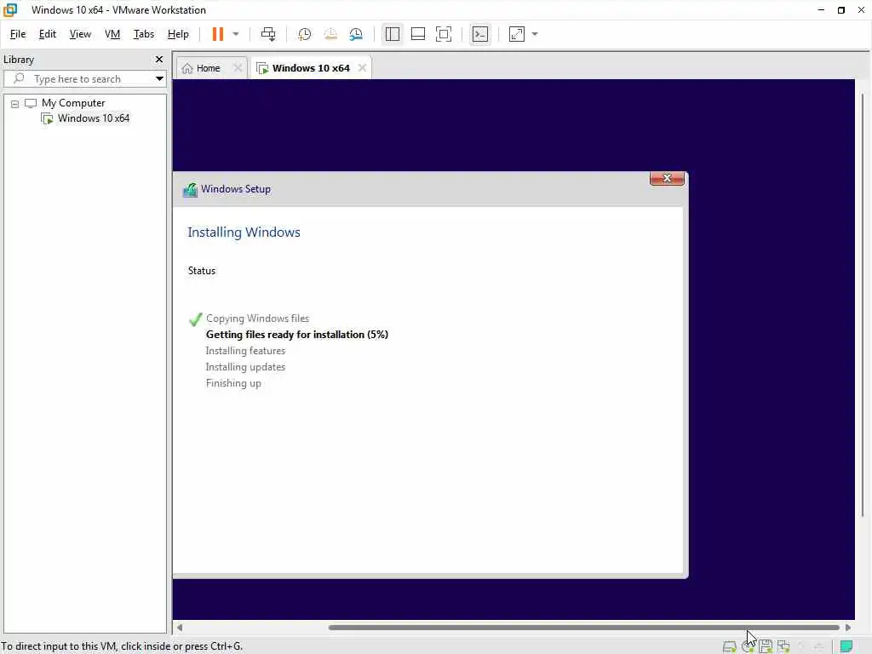Click the scroll left arrow
This screenshot has width=872, height=654.
point(180,628)
